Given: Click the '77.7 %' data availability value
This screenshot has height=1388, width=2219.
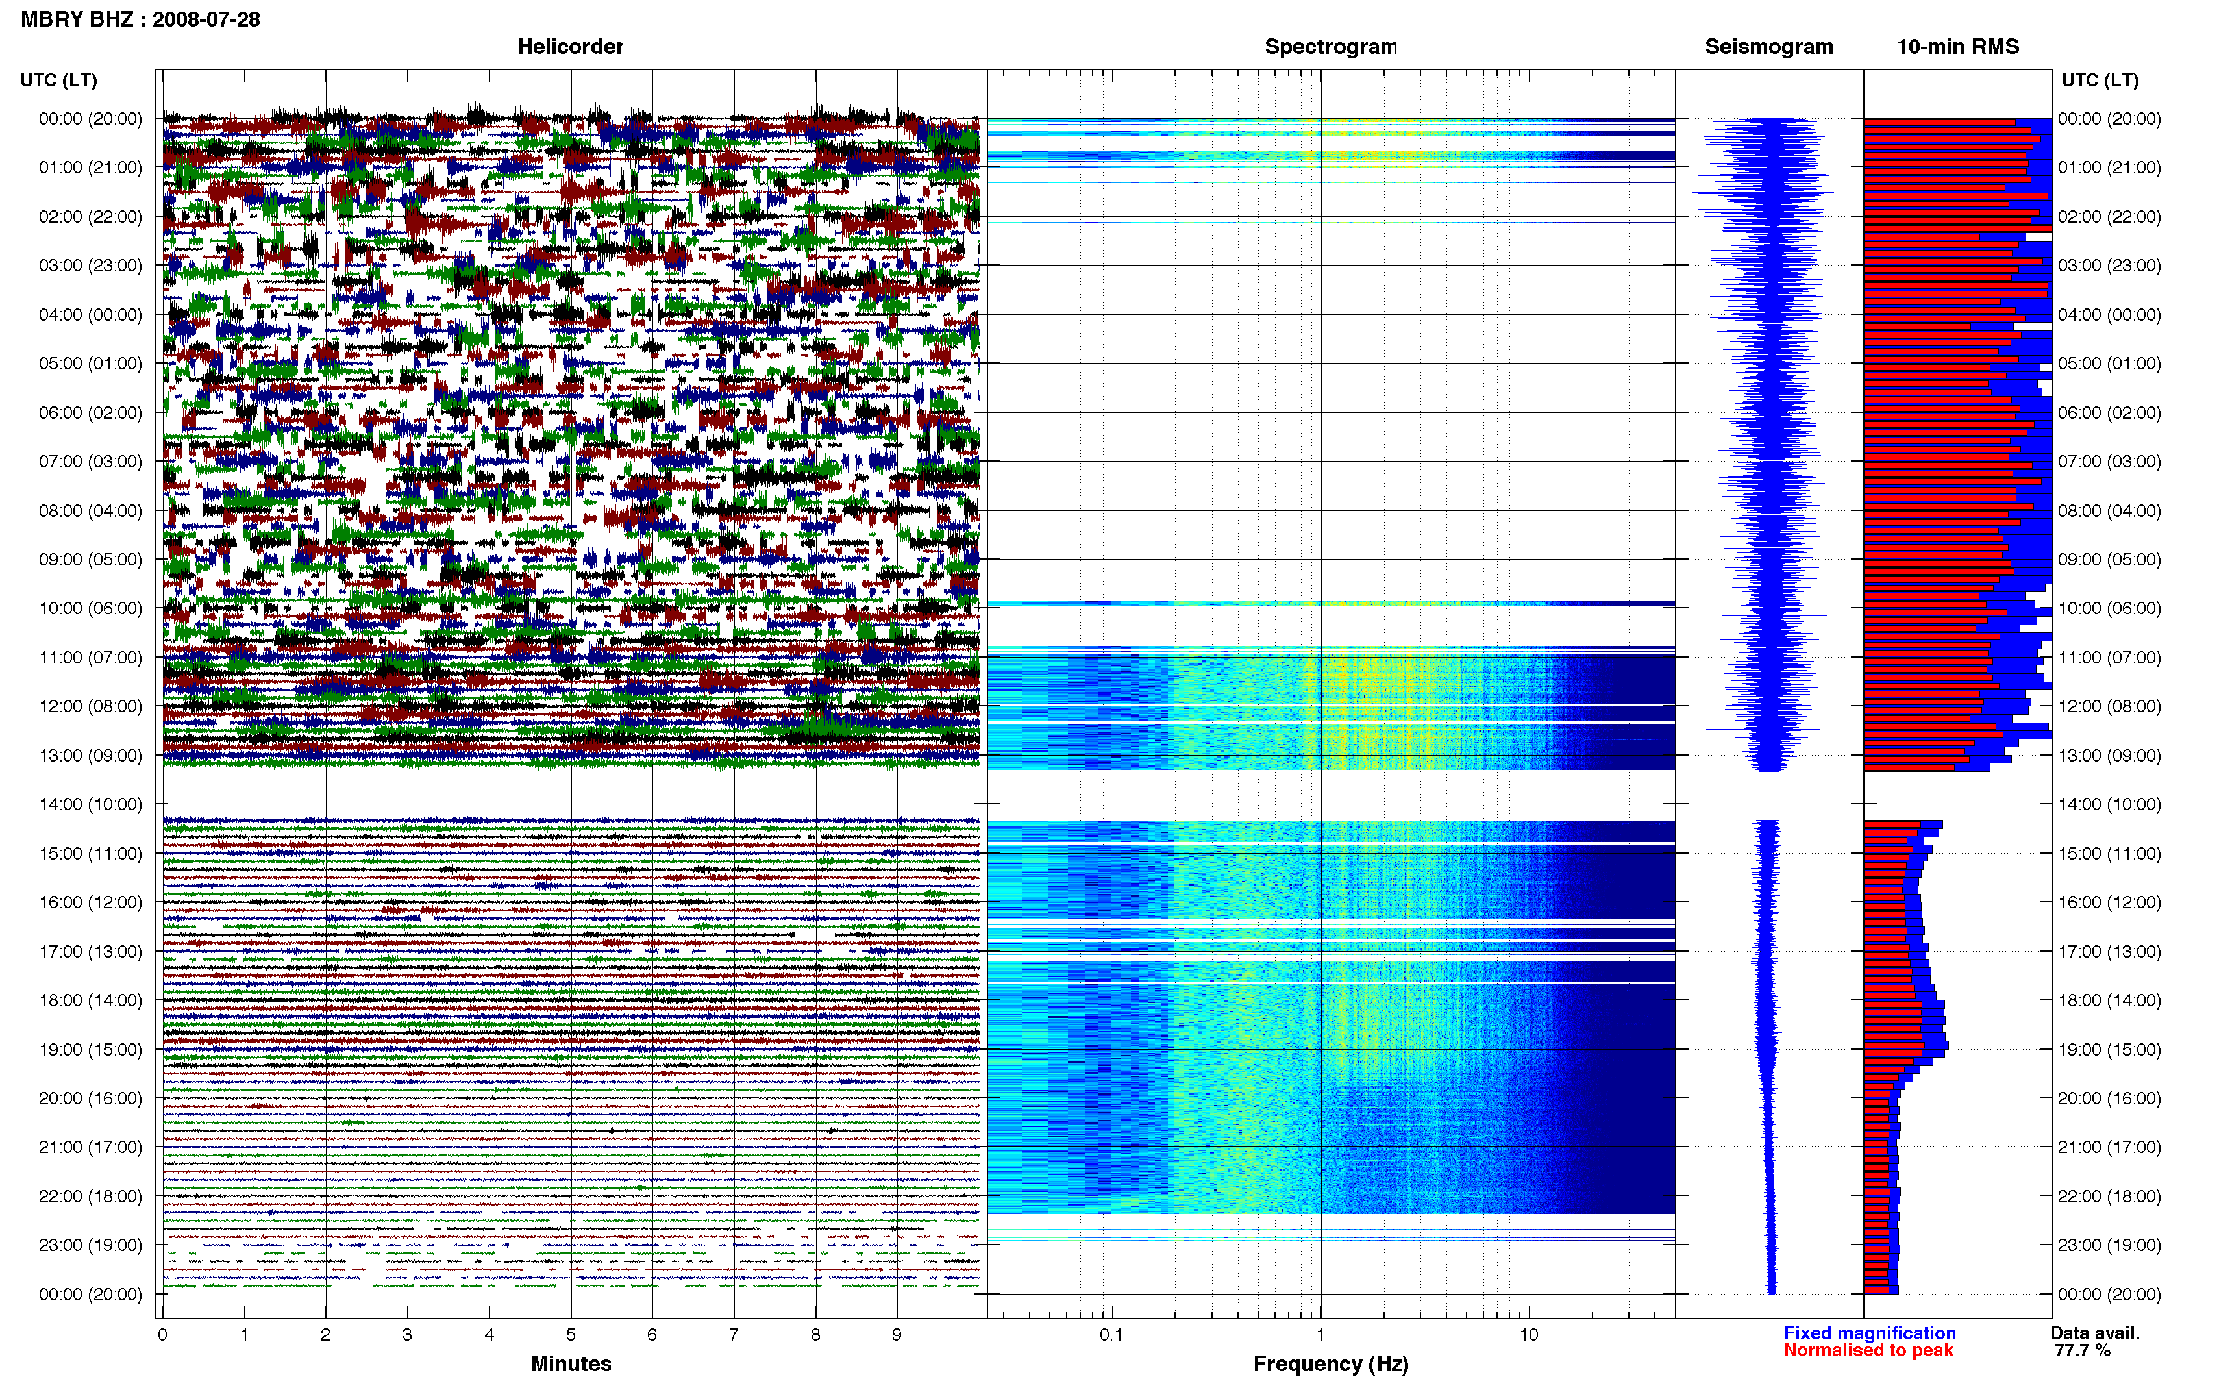Looking at the screenshot, I should (2082, 1350).
